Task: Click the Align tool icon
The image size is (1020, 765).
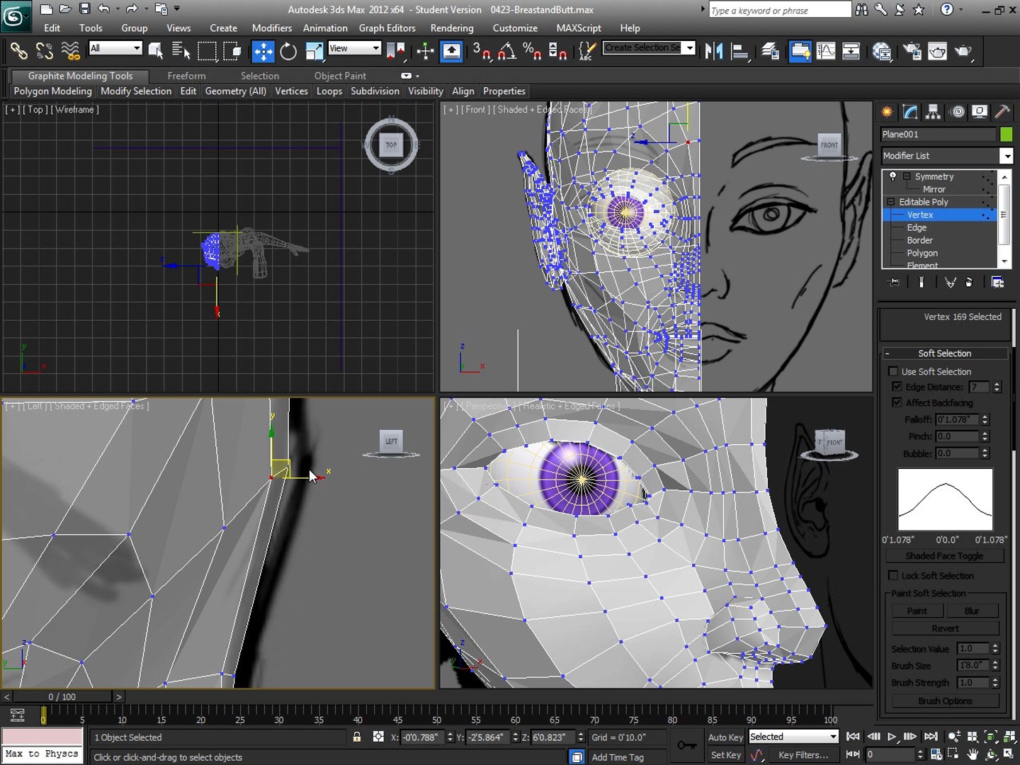Action: coord(740,51)
